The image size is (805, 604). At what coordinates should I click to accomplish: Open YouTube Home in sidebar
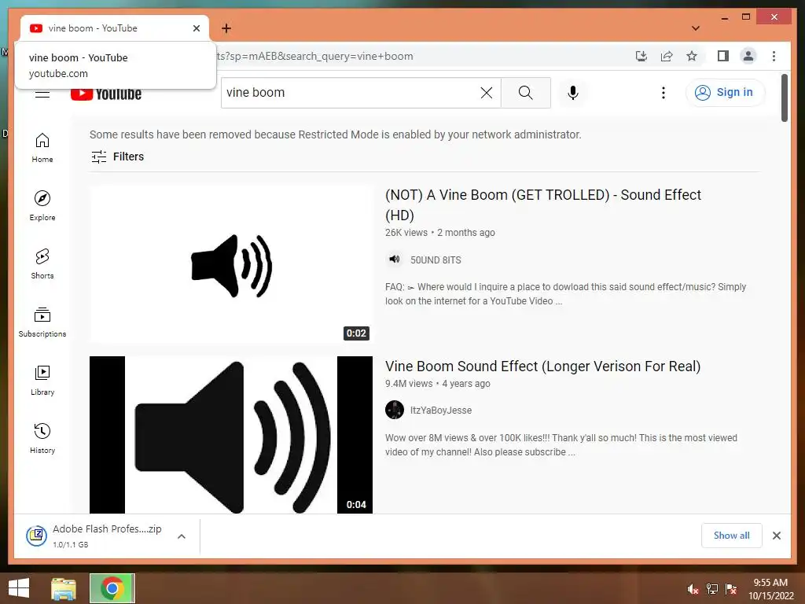tap(42, 148)
